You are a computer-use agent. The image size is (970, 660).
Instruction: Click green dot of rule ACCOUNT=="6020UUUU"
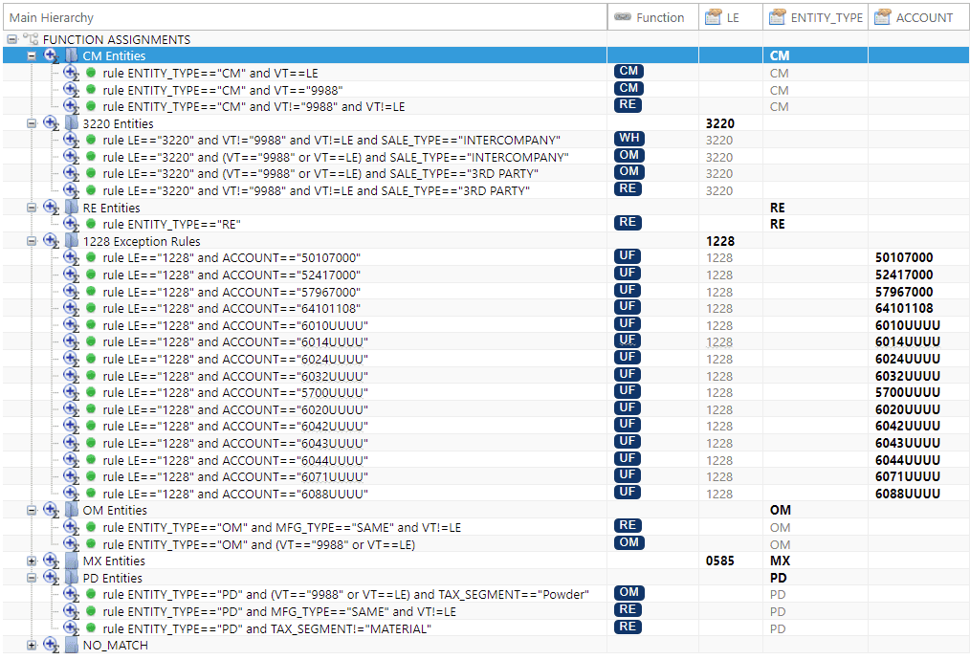[x=91, y=408]
